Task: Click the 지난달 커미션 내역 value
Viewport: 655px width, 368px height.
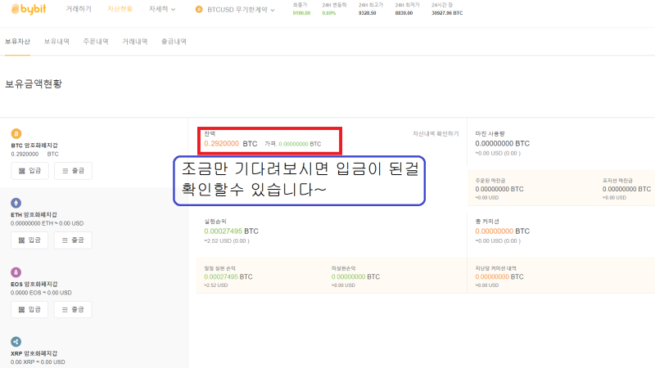Action: (499, 276)
